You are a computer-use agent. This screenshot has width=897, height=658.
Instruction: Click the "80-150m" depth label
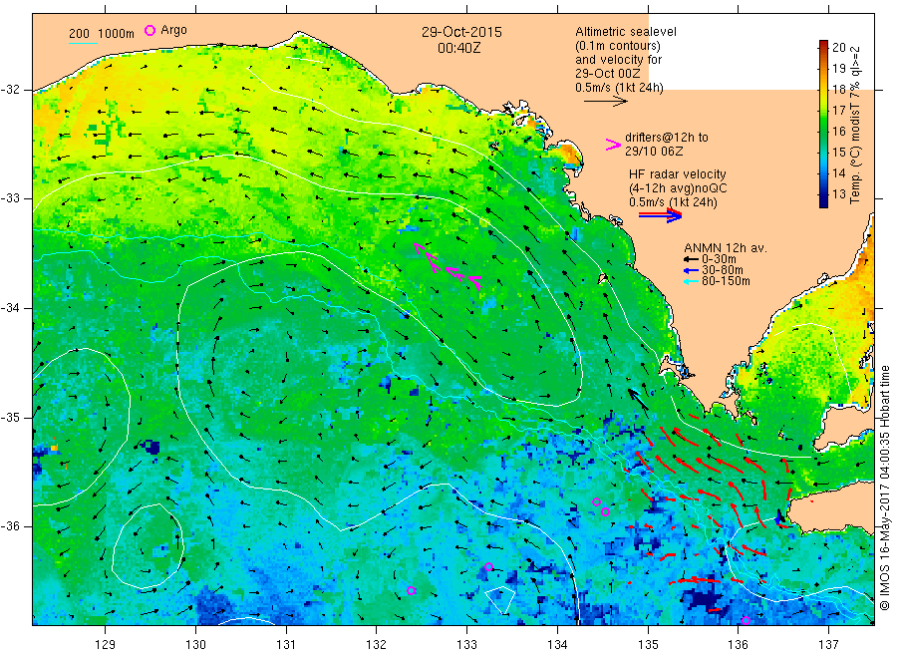pyautogui.click(x=726, y=281)
